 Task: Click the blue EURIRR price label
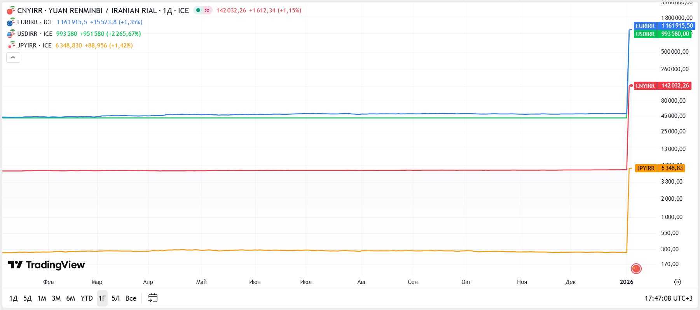click(664, 26)
